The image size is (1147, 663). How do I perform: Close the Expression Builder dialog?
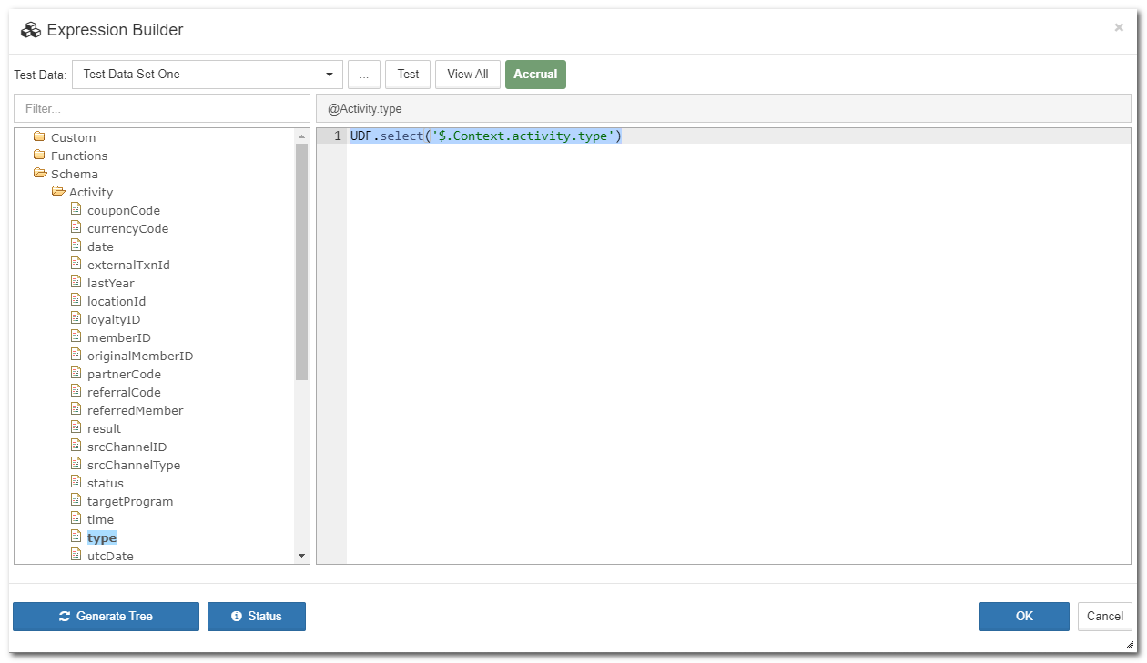coord(1118,28)
